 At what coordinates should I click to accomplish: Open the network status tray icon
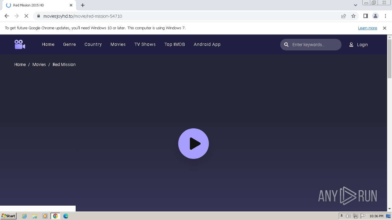[x=356, y=216]
